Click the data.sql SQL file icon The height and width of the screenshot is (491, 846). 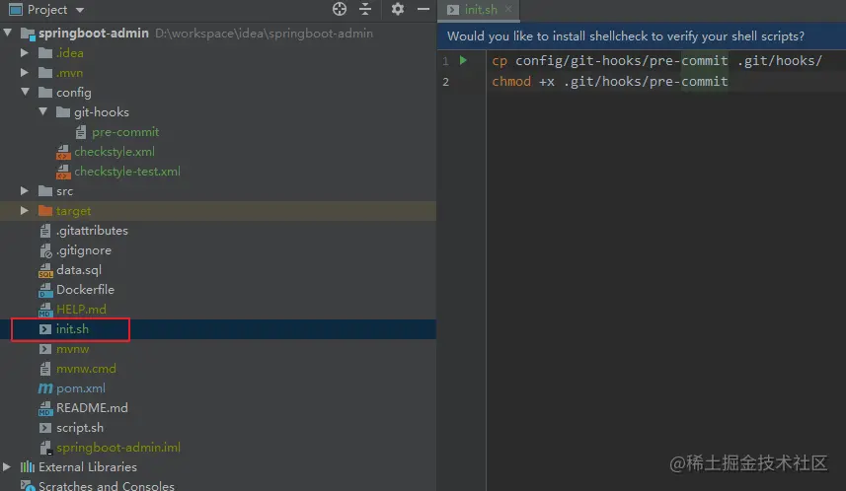pyautogui.click(x=45, y=270)
